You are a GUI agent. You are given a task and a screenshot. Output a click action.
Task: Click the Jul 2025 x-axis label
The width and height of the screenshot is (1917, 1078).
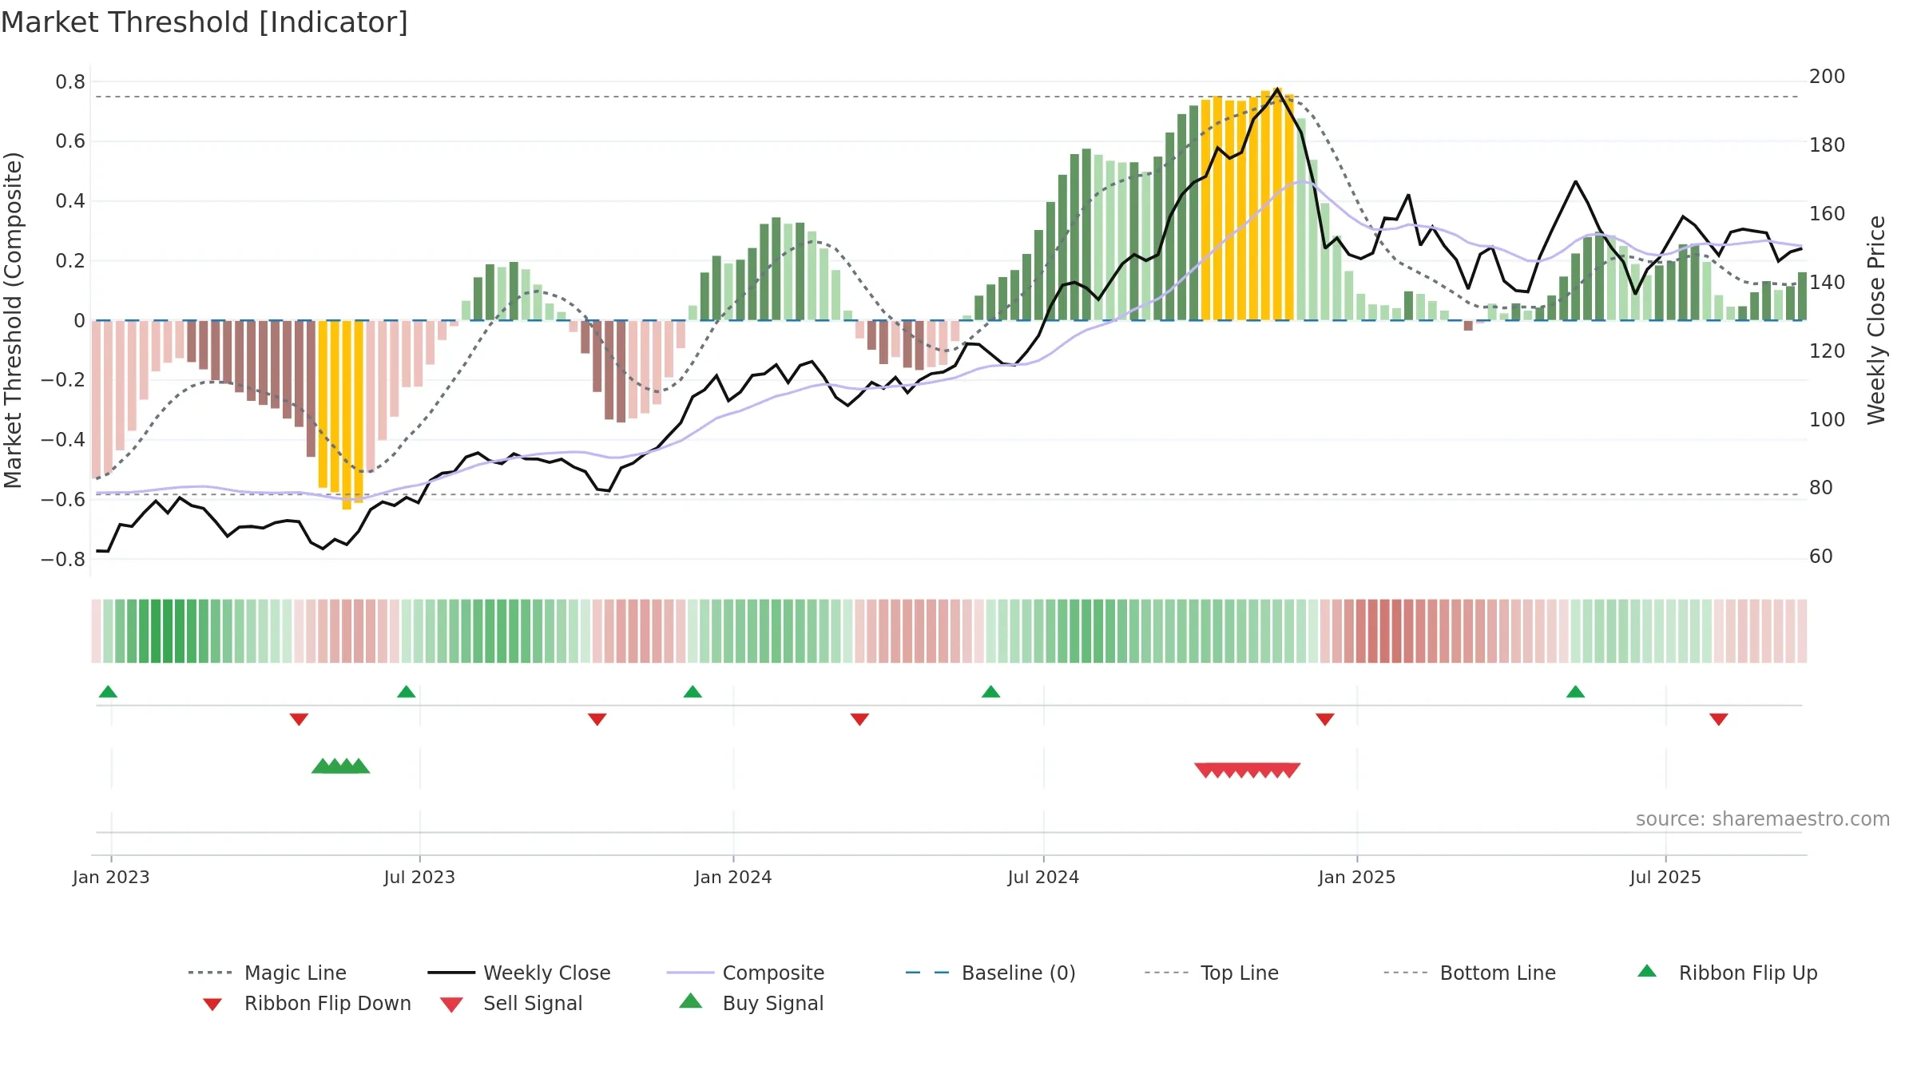1665,877
